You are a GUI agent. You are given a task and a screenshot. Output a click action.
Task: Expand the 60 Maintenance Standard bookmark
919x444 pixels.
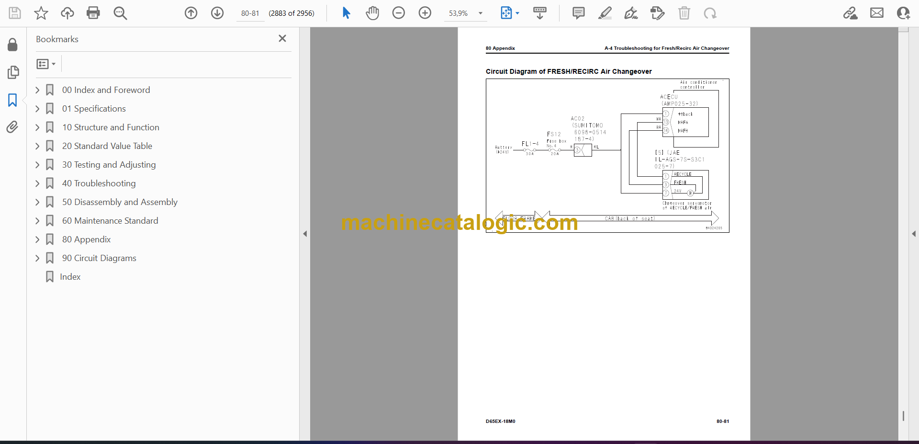(x=37, y=220)
